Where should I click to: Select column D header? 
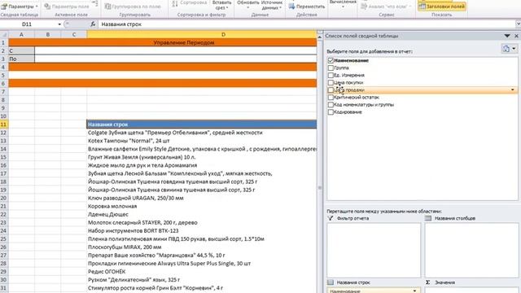tap(202, 34)
